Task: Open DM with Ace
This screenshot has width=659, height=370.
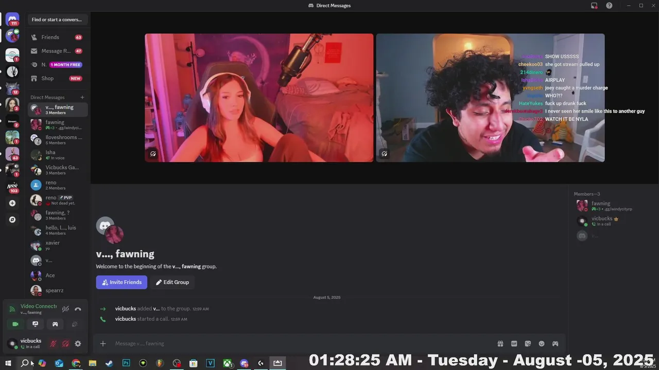Action: pyautogui.click(x=58, y=275)
